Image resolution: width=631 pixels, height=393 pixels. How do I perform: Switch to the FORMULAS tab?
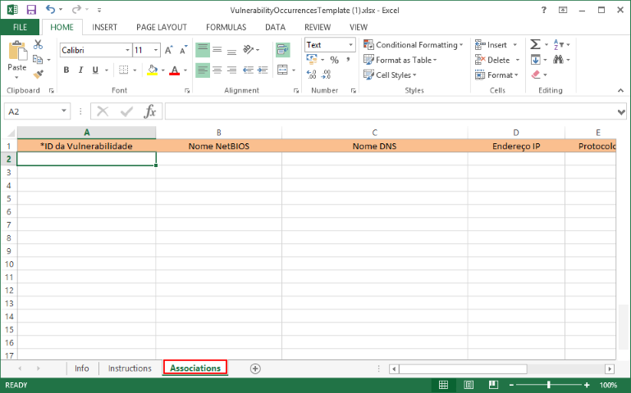[x=226, y=27]
